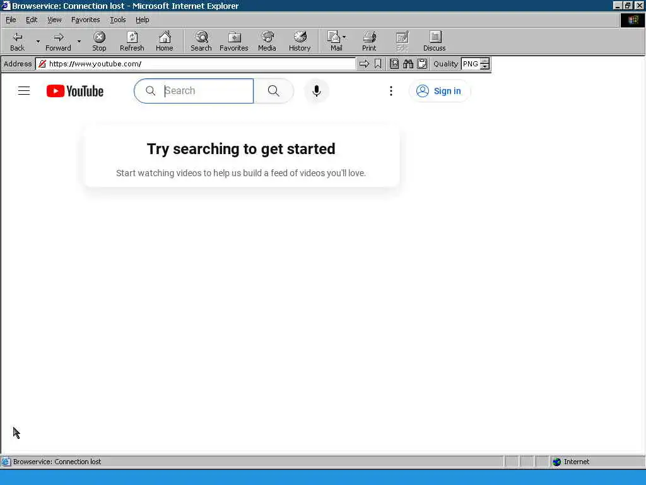The width and height of the screenshot is (646, 485).
Task: Decrease Quality with down stepper arrow
Action: coord(485,66)
